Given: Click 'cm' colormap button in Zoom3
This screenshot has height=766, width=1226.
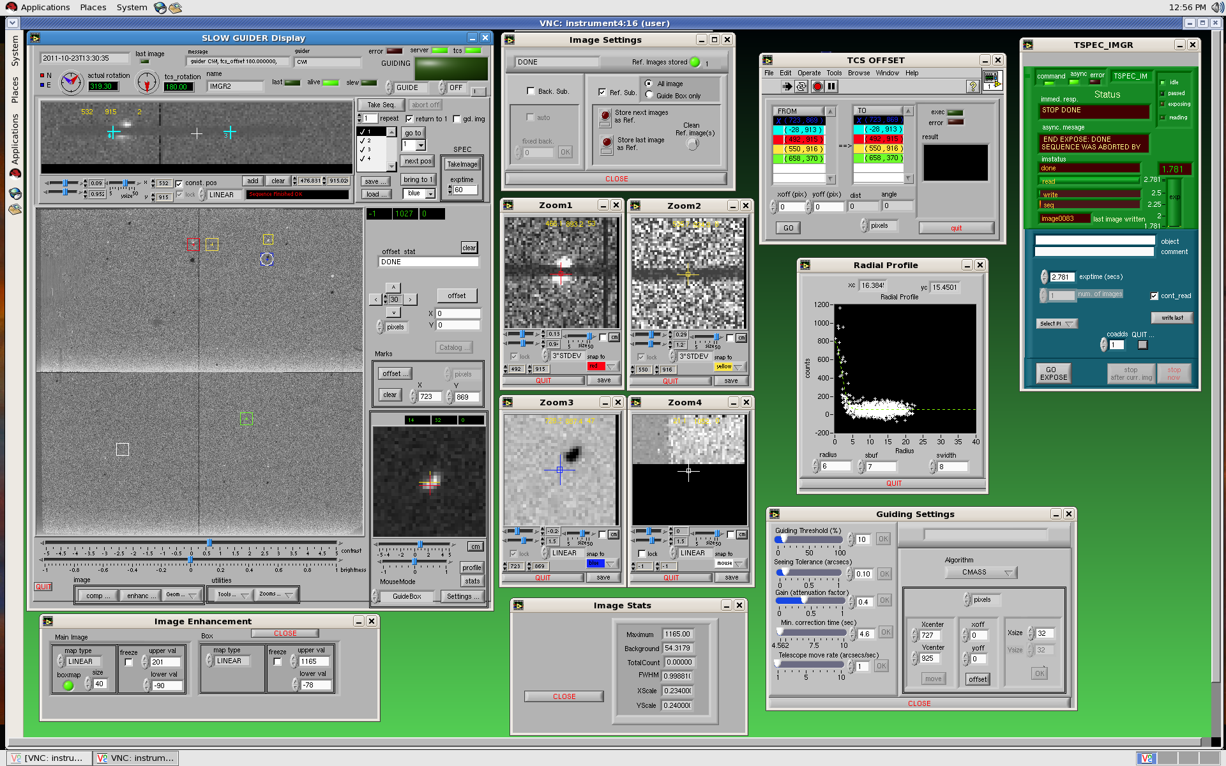Looking at the screenshot, I should click(x=613, y=534).
